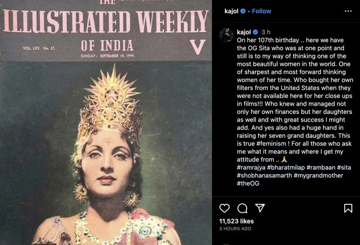
Task: Open the #ramrajya hashtag
Action: point(252,167)
